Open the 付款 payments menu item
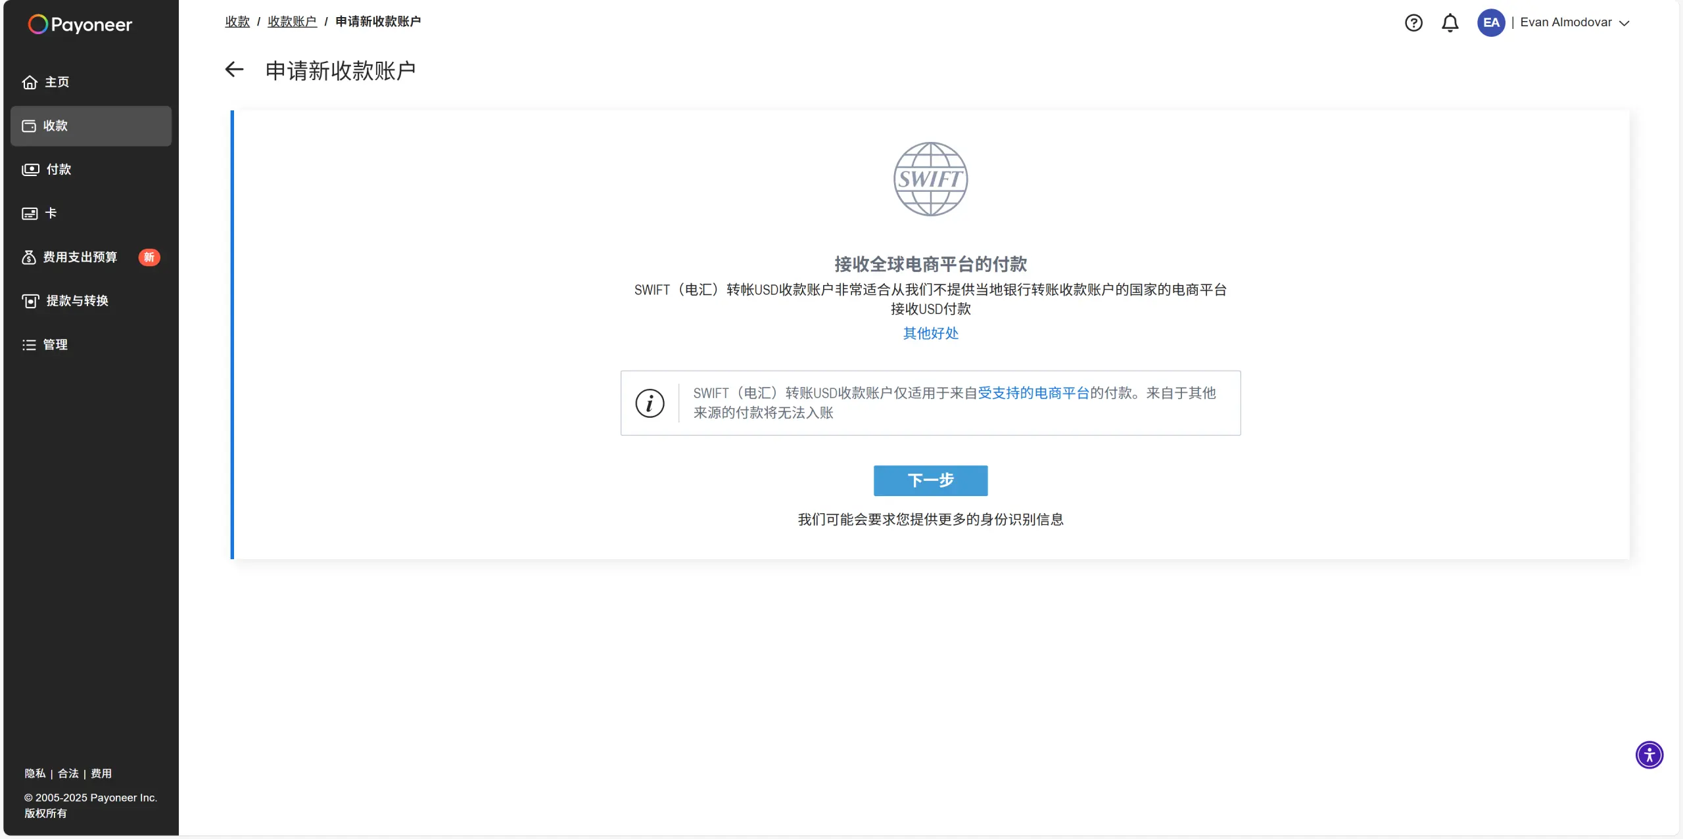 pyautogui.click(x=91, y=170)
